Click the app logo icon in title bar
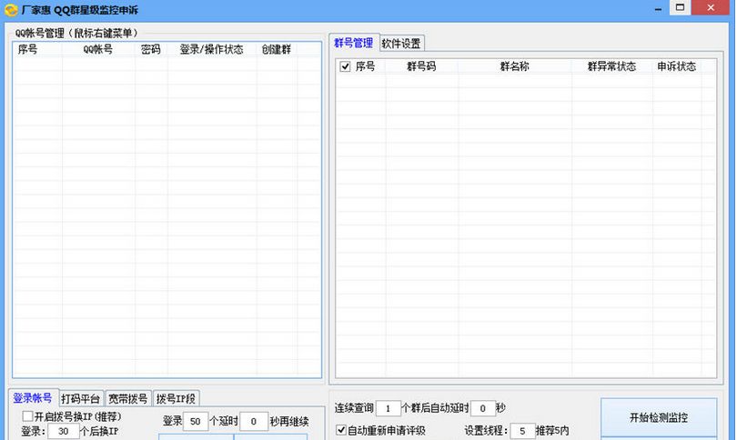The image size is (737, 440). point(11,9)
